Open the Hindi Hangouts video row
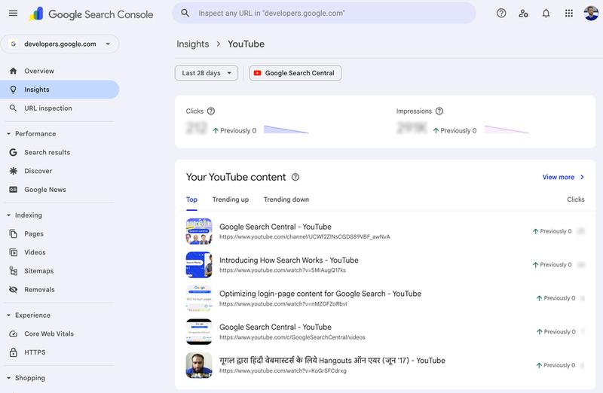This screenshot has width=603, height=393. coord(385,365)
